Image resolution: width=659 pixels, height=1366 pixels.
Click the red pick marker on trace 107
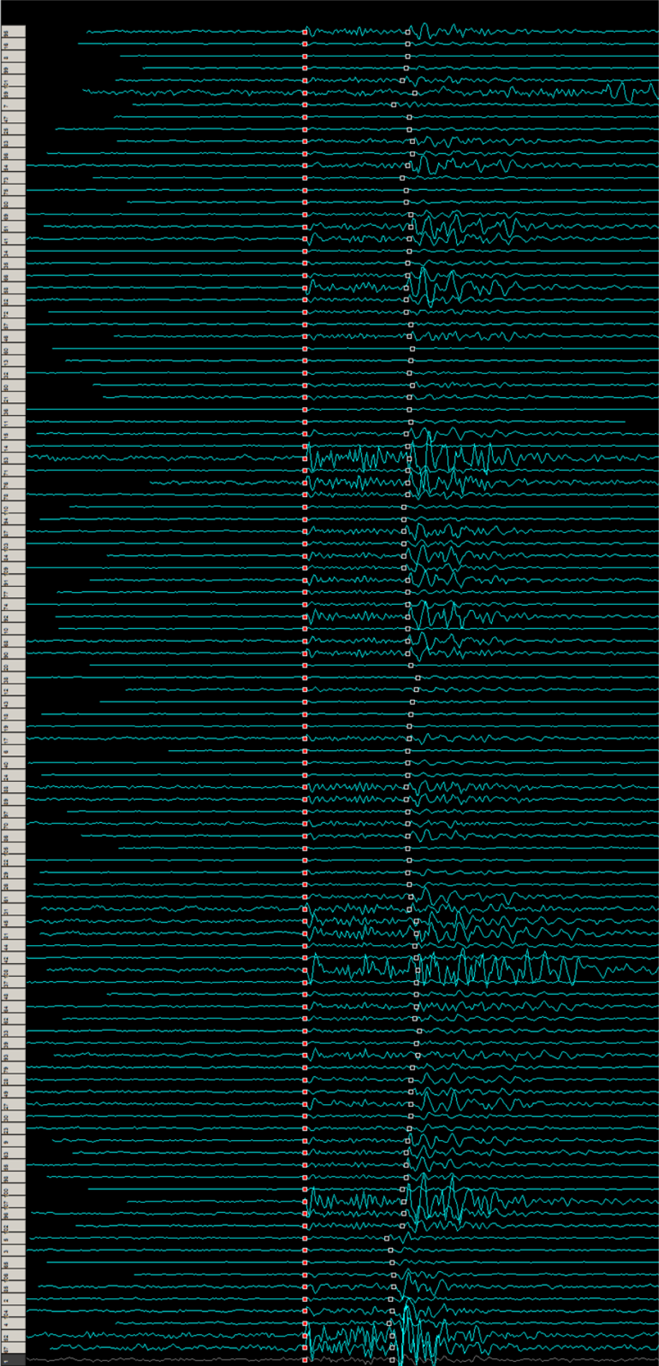pos(305,1202)
